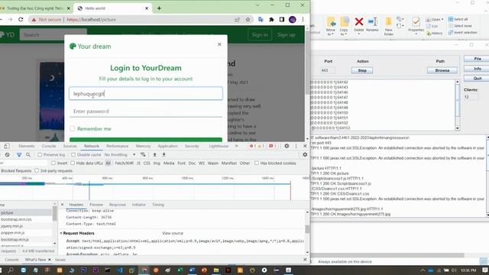Open the Excel icon on the taskbar
This screenshot has height=275, width=489.
[x=180, y=270]
